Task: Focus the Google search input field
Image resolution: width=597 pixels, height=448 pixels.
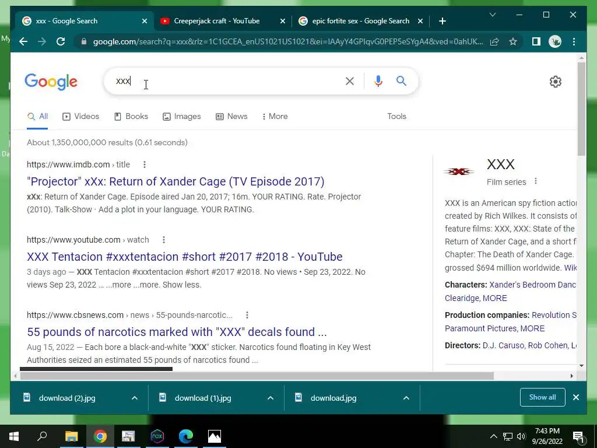Action: [x=224, y=81]
